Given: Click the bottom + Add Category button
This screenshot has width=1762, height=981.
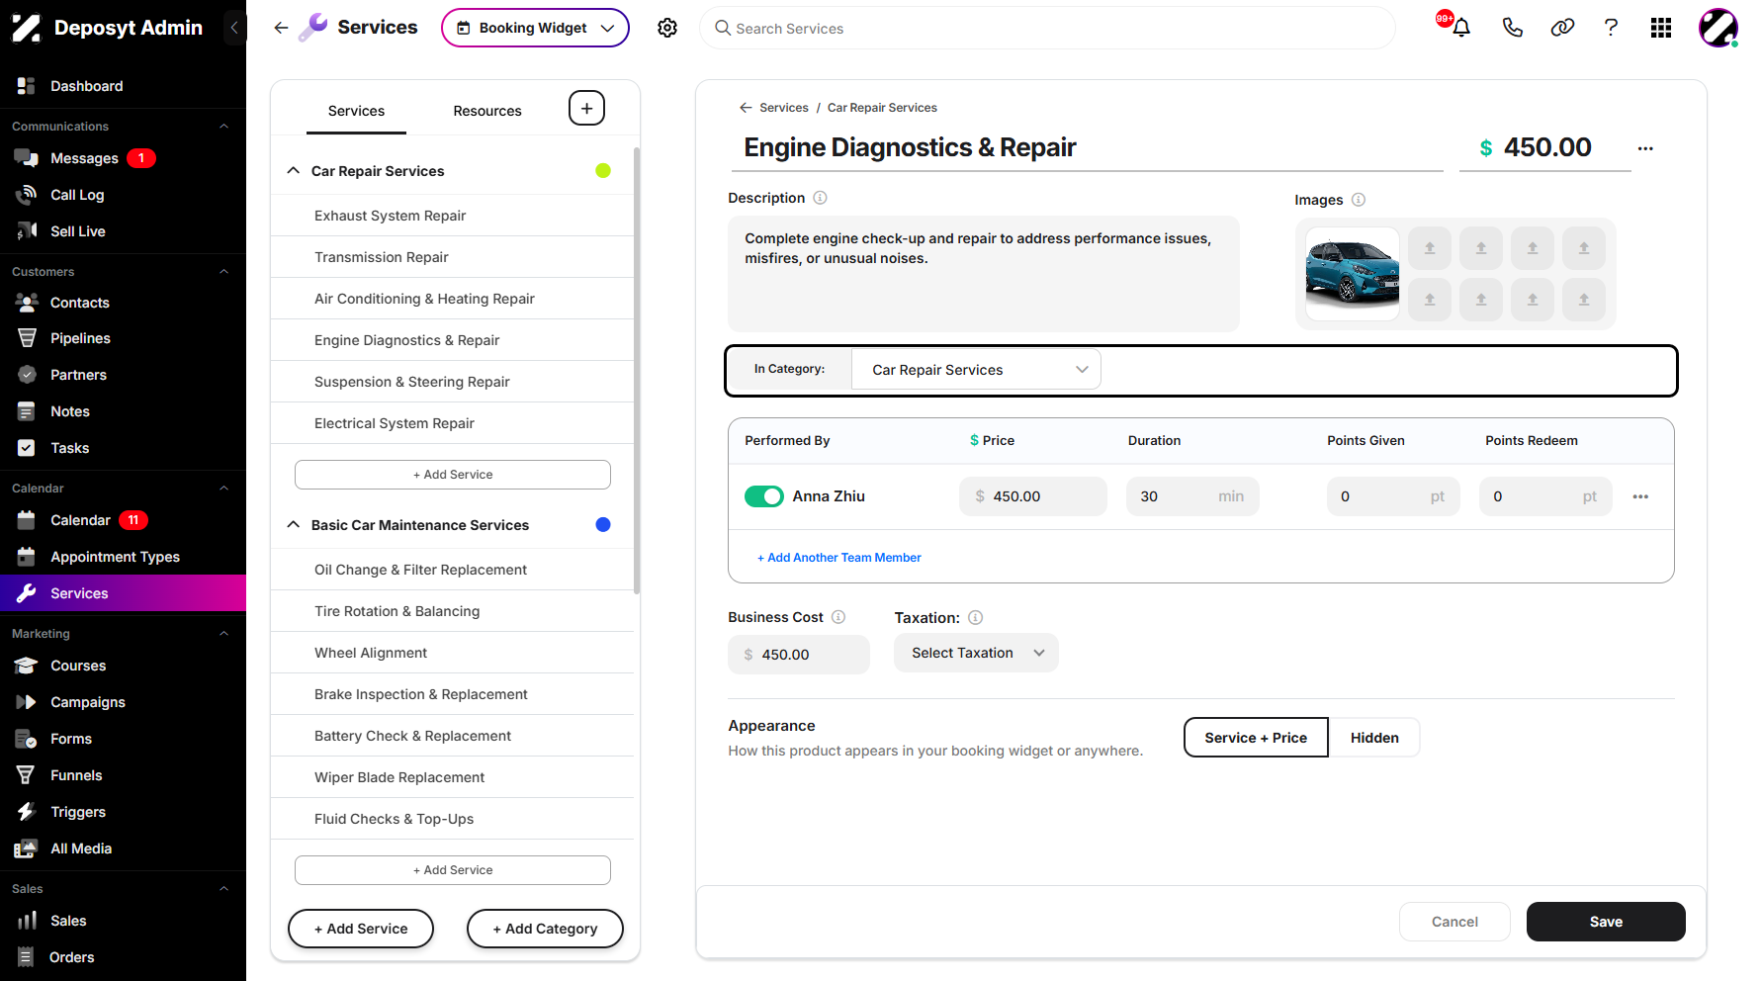Looking at the screenshot, I should click(x=545, y=929).
